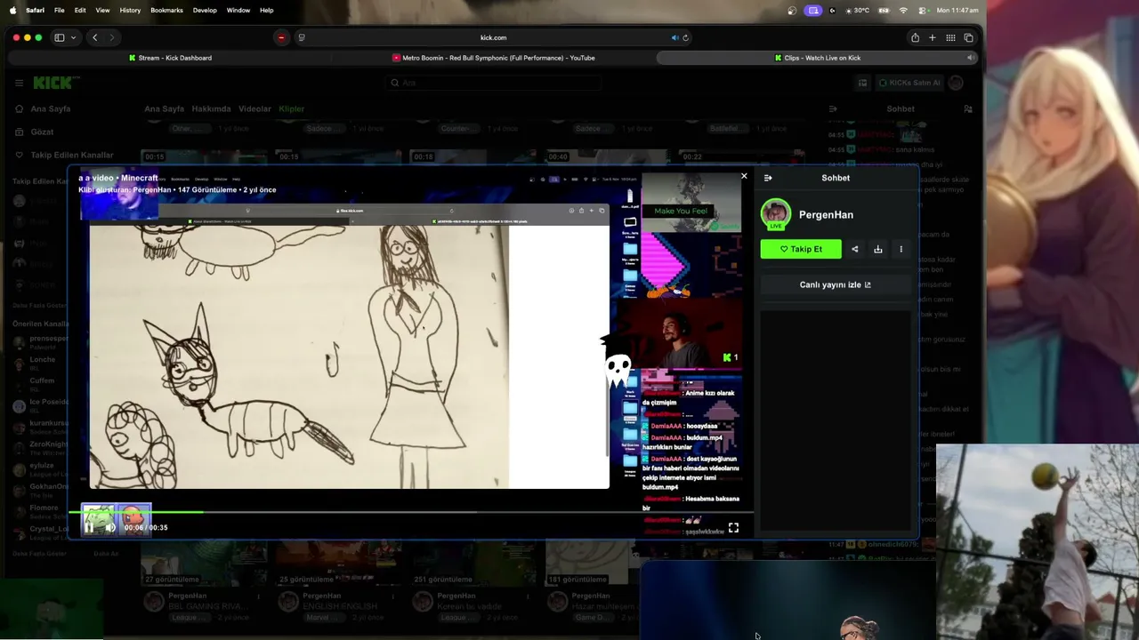
Task: Open 'Takip Edilen Kanallar' in the sidebar
Action: [71, 155]
